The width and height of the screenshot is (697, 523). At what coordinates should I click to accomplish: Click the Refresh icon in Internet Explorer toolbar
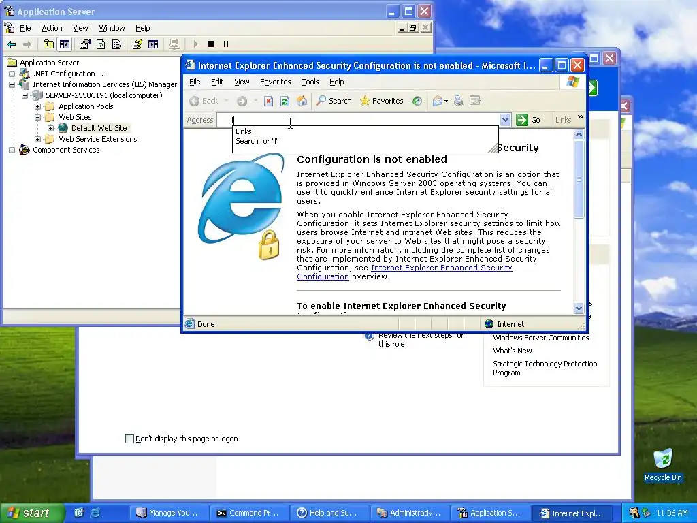click(285, 101)
